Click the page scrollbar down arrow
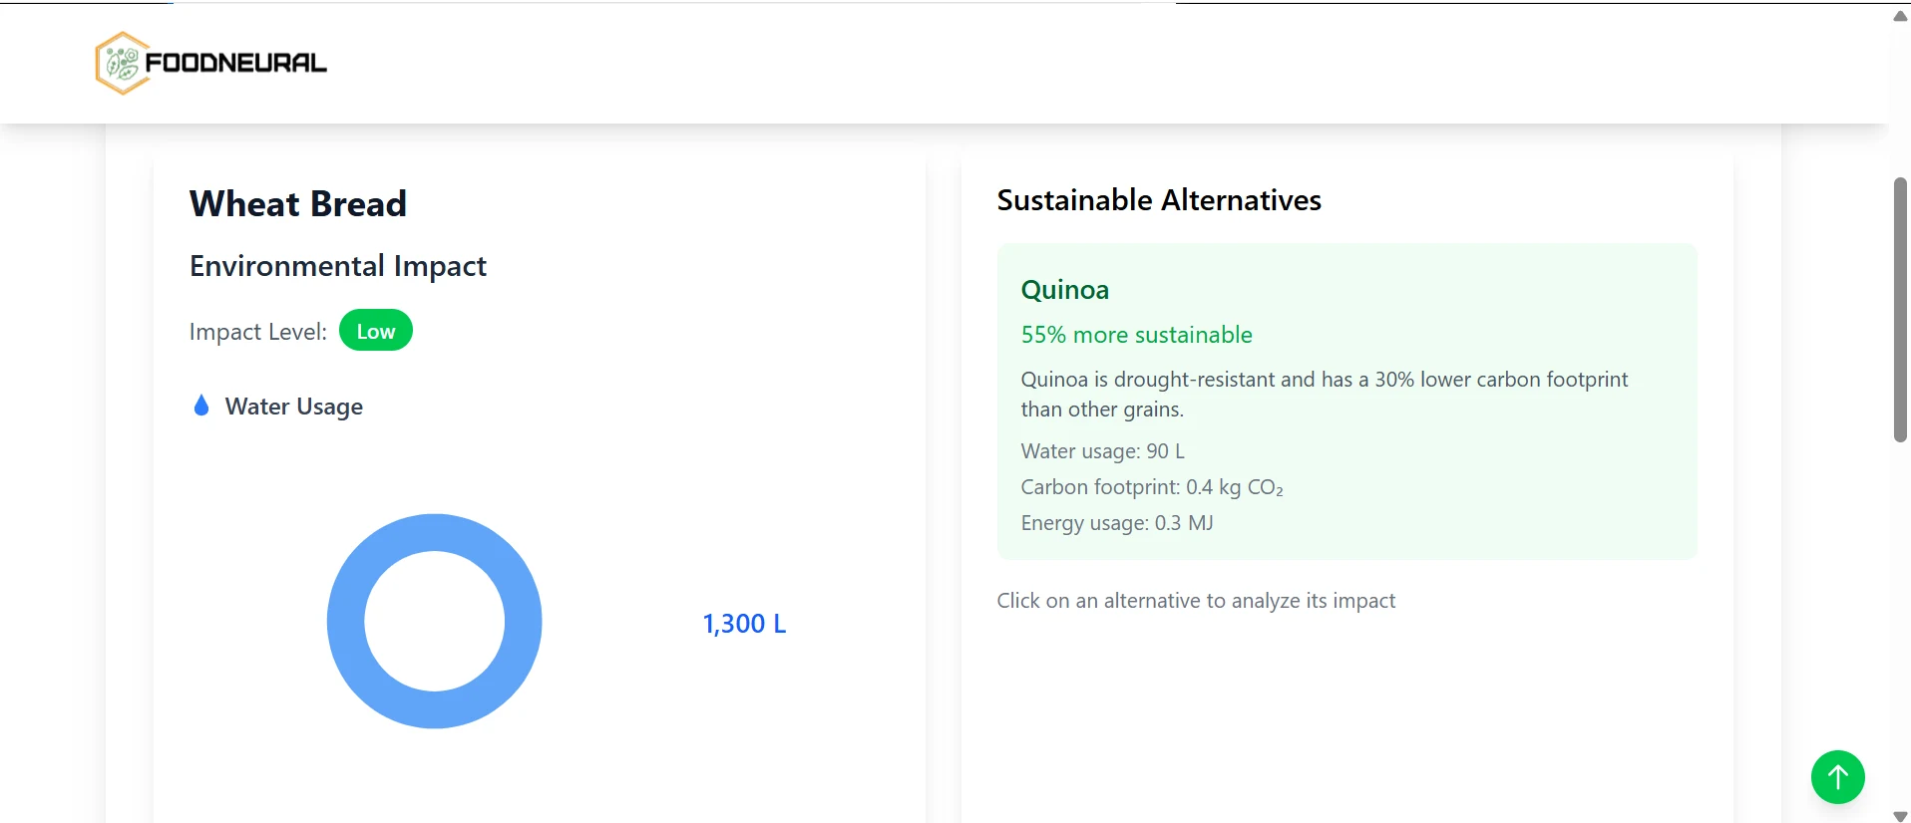Viewport: 1911px width, 823px height. (x=1900, y=816)
